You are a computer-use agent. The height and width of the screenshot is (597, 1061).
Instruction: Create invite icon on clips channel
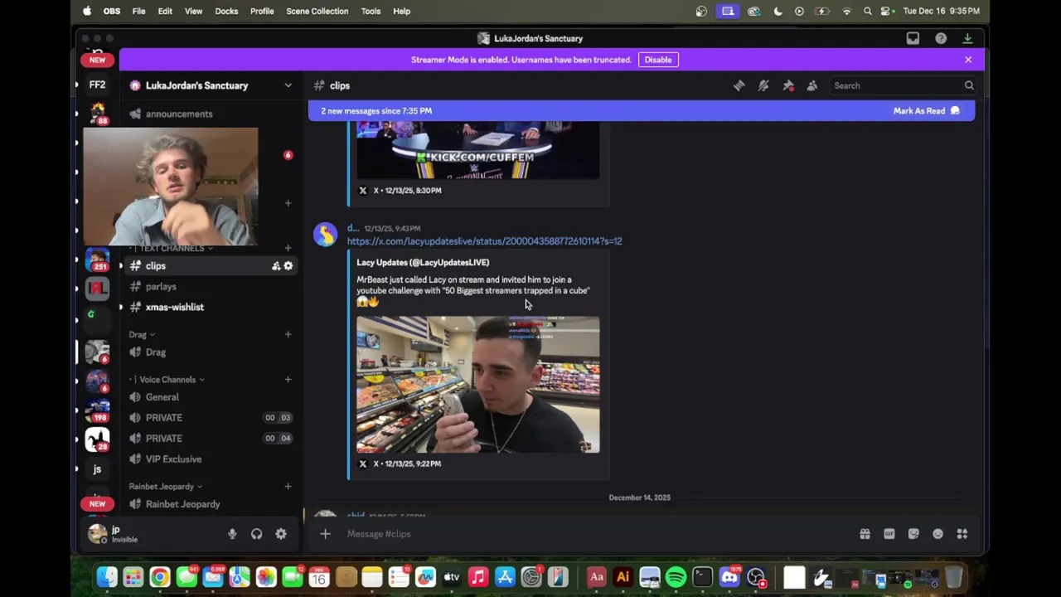276,266
